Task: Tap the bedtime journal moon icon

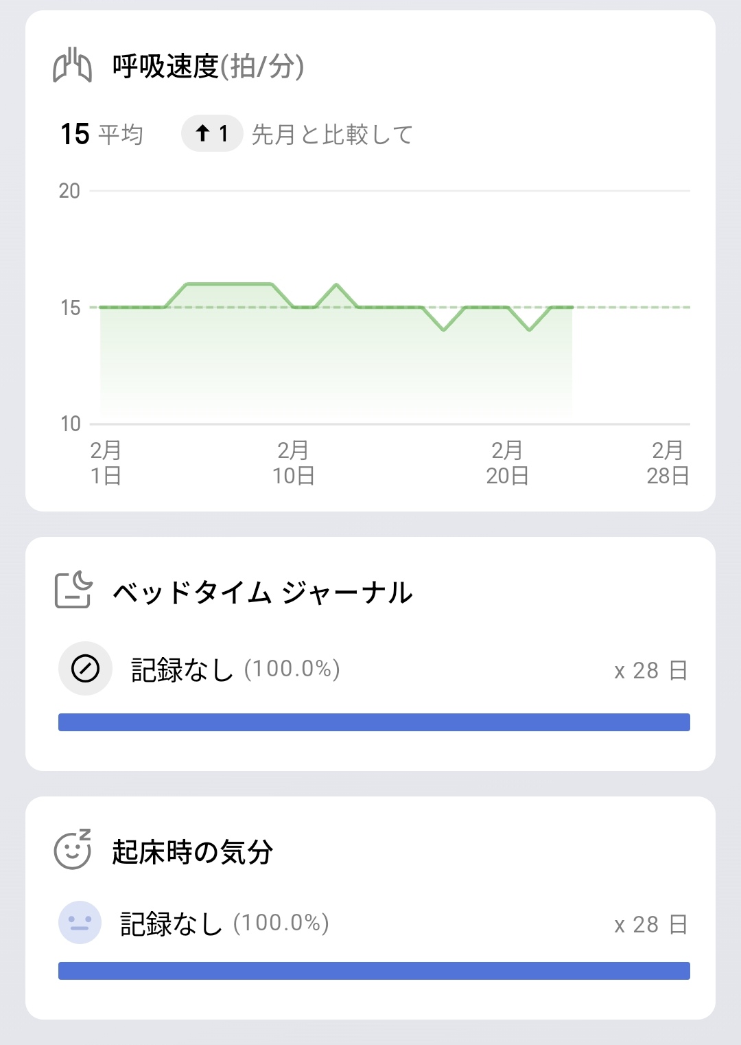Action: point(73,590)
